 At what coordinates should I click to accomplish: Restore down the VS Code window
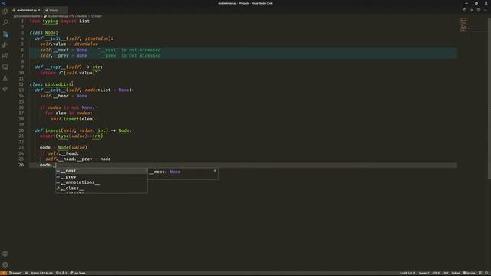pyautogui.click(x=476, y=3)
